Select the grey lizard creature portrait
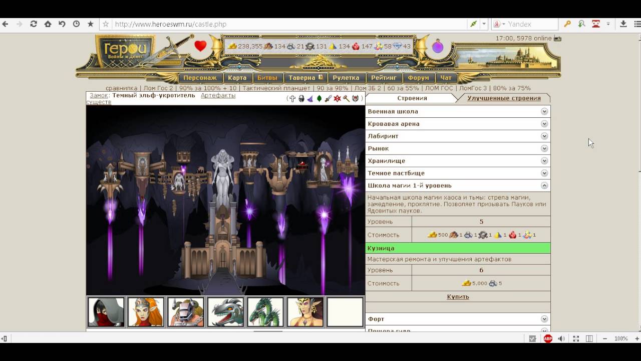Image resolution: width=641 pixels, height=361 pixels. click(x=225, y=312)
